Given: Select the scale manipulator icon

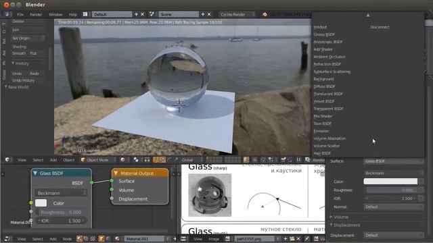Looking at the screenshot, I should [x=176, y=159].
